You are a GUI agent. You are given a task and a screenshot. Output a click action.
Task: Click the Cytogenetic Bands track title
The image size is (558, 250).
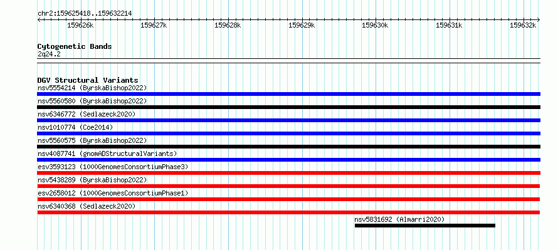tap(75, 46)
